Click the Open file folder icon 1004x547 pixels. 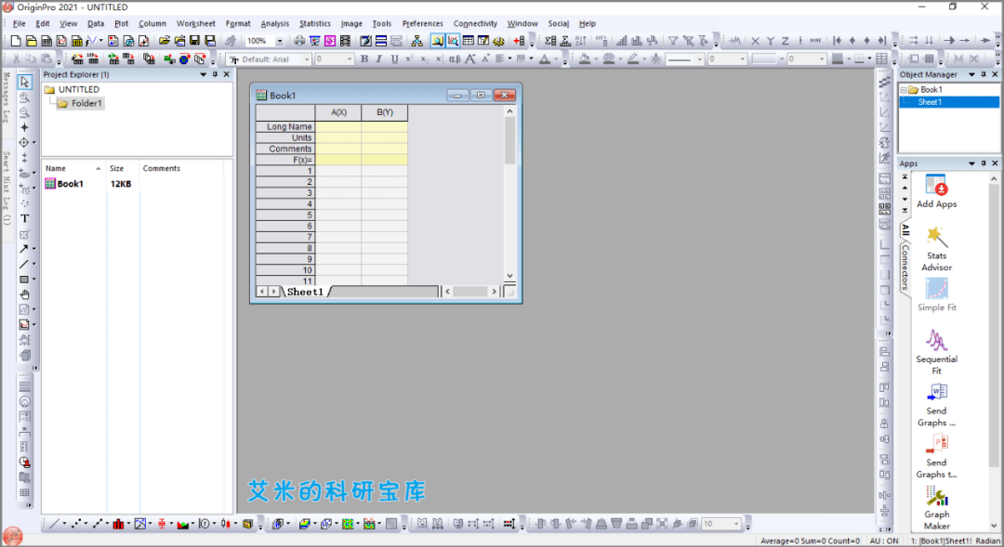pos(164,41)
